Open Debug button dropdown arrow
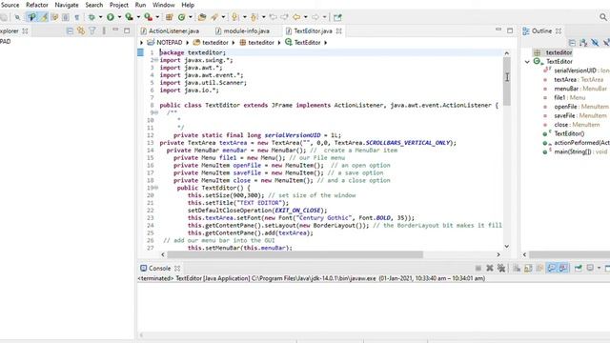The width and height of the screenshot is (610, 343). click(100, 17)
